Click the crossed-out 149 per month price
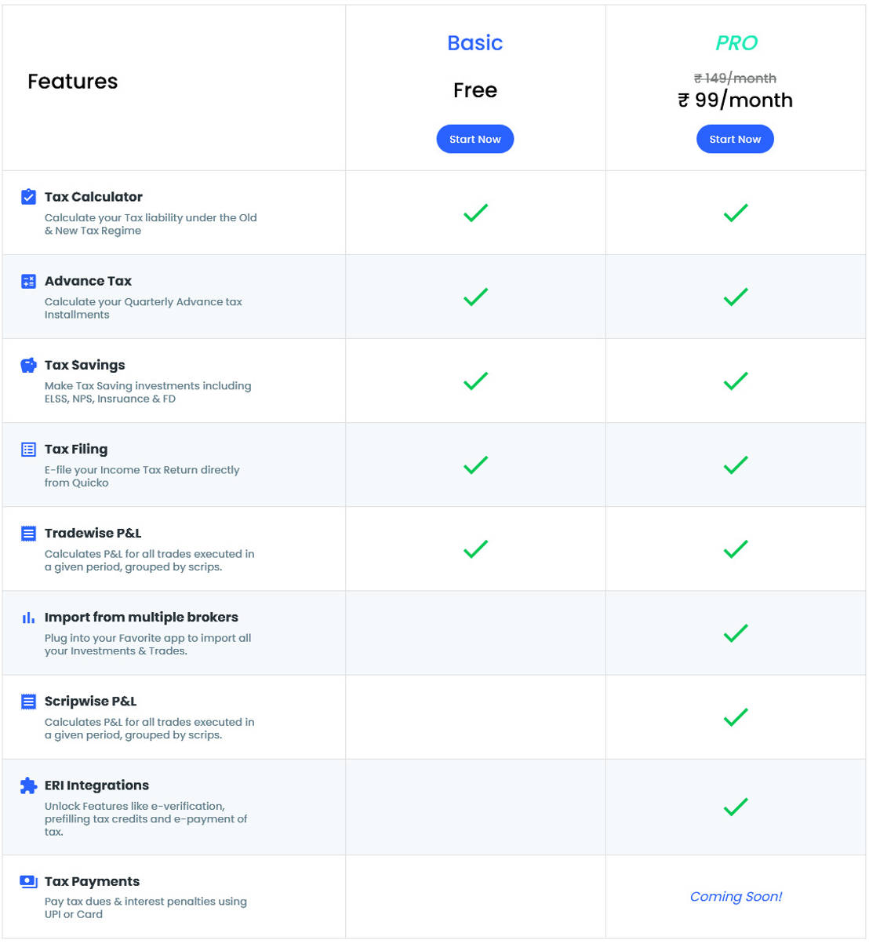 tap(735, 78)
